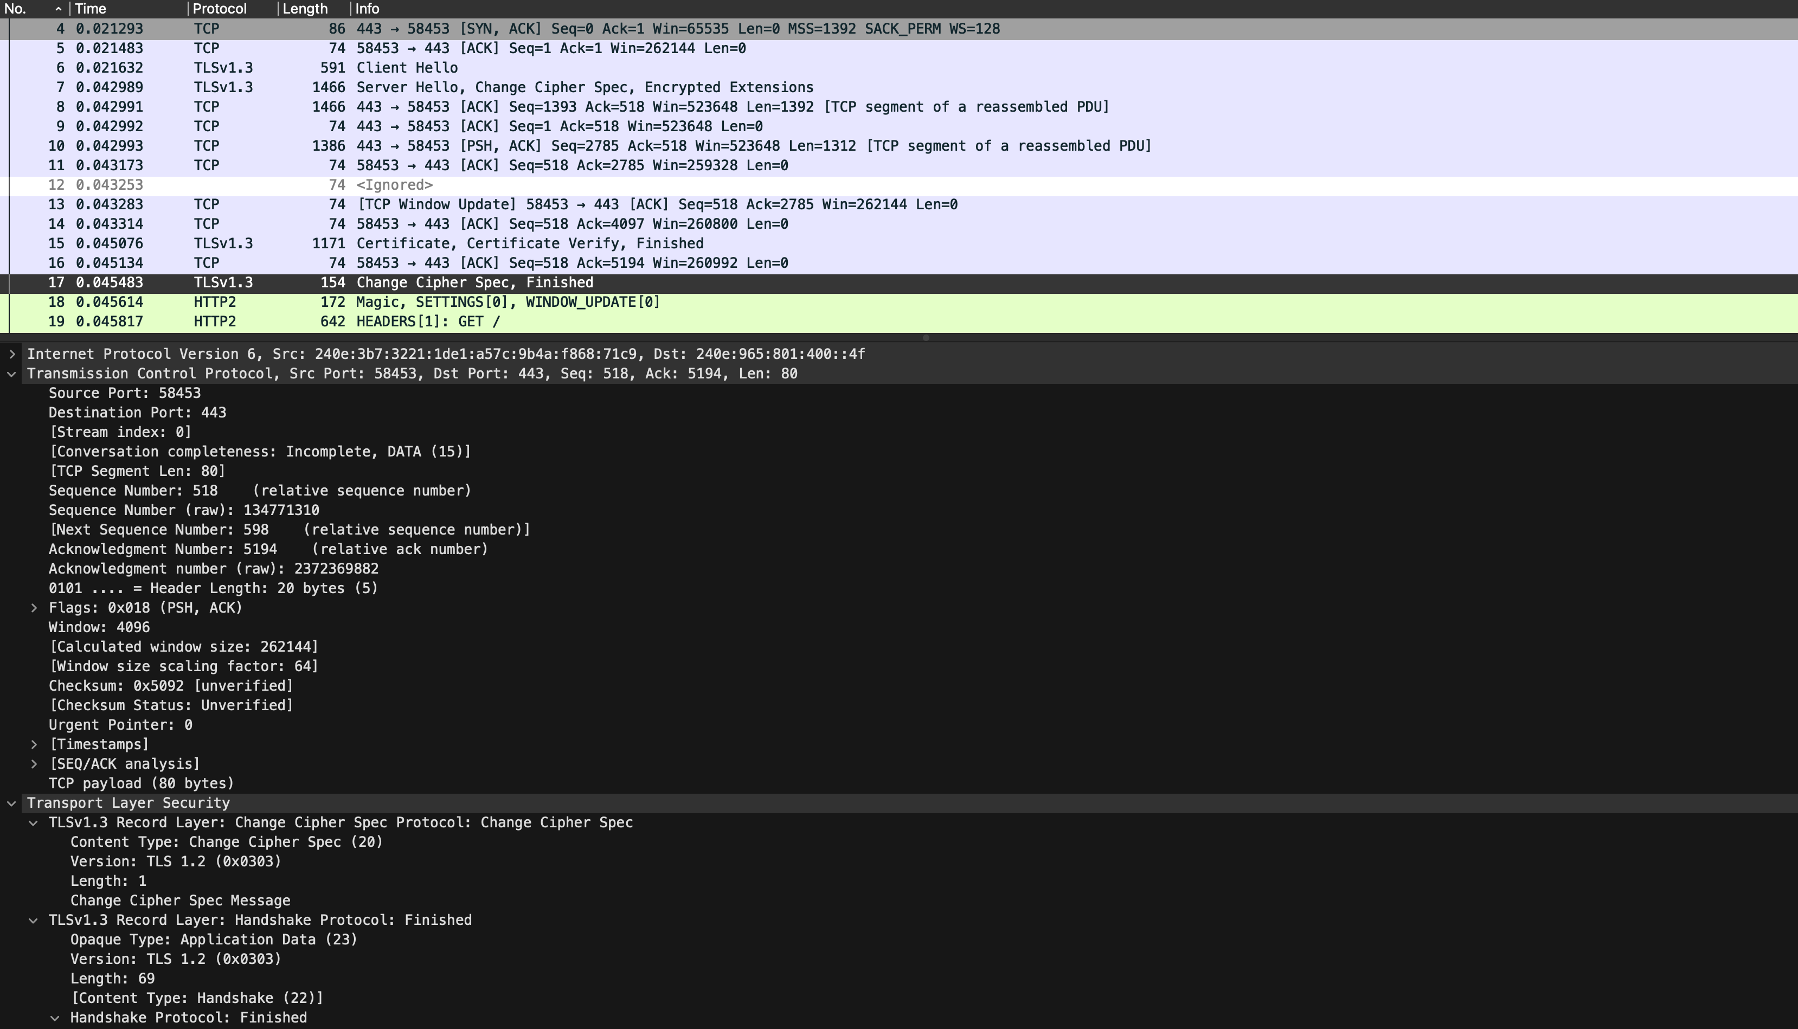Click Source Port: 58453 field
Screen dimensions: 1798x1029
[x=124, y=393]
